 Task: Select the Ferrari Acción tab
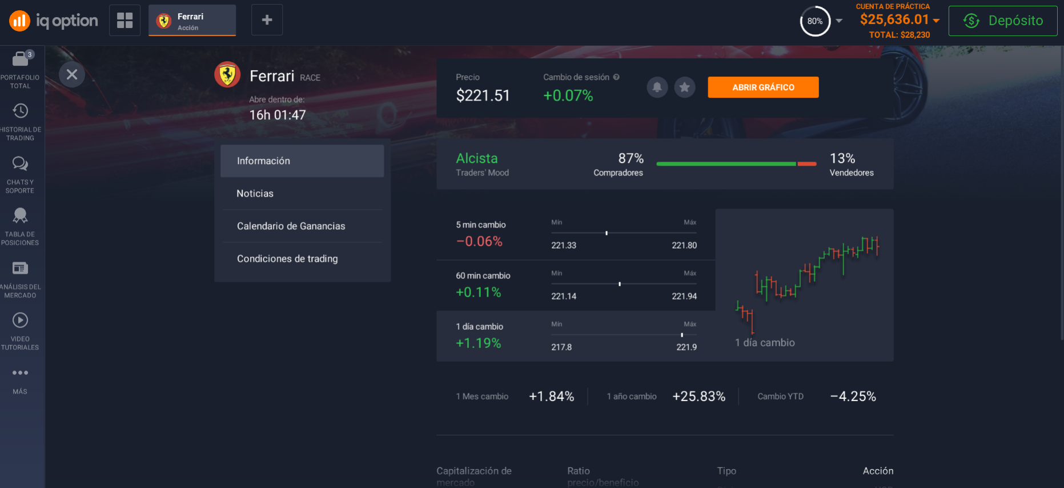coord(192,21)
